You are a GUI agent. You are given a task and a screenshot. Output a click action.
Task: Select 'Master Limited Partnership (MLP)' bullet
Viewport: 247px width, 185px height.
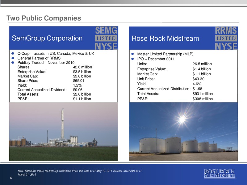click(x=165, y=54)
